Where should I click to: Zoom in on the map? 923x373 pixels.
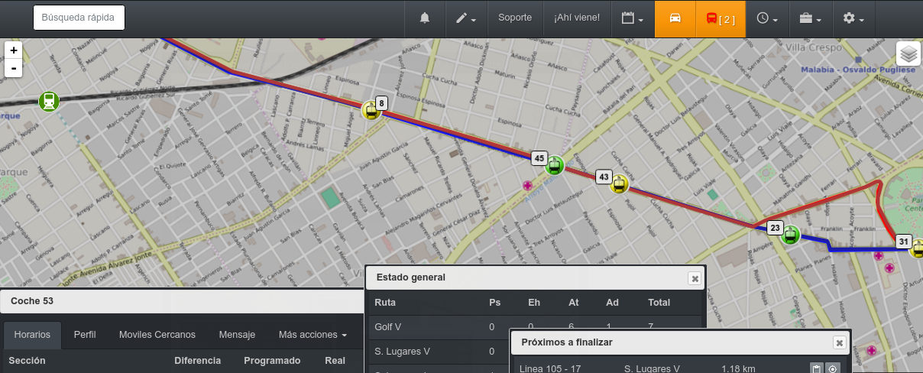point(14,50)
